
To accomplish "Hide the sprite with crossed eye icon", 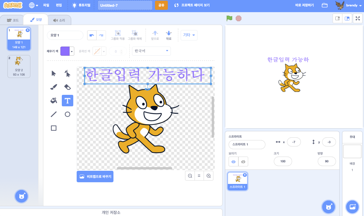I will click(243, 162).
